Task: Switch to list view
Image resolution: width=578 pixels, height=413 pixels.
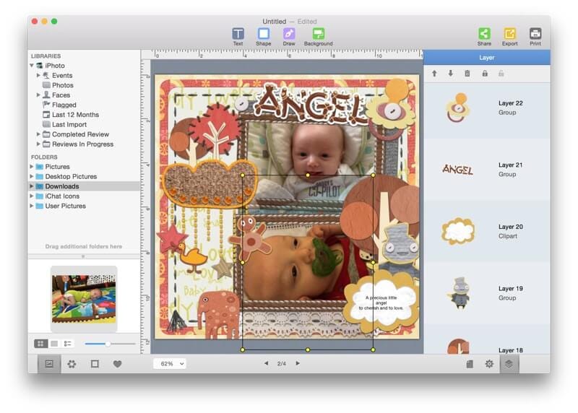Action: pos(54,344)
